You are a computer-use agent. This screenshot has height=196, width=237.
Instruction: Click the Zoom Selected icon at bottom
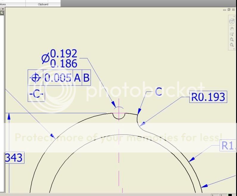[x=232, y=45]
